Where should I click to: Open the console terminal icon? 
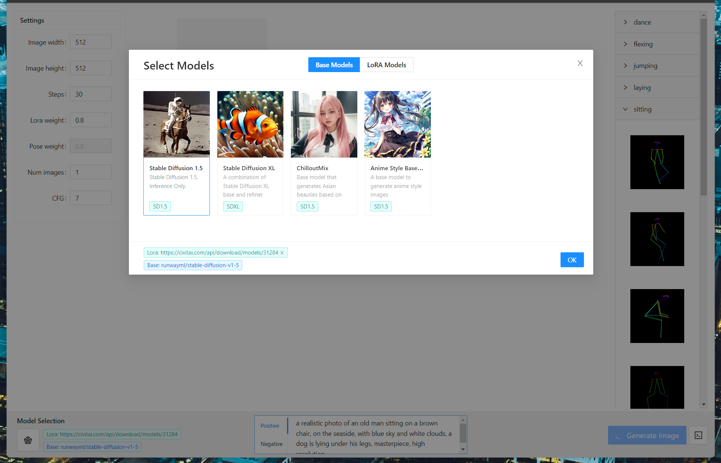[x=698, y=435]
